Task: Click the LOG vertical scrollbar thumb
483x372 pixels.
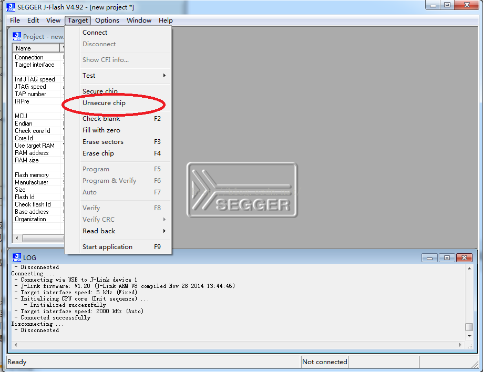Action: coord(469,327)
